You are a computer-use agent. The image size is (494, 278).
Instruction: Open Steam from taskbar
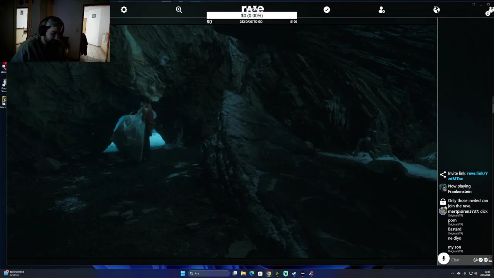[x=294, y=273]
